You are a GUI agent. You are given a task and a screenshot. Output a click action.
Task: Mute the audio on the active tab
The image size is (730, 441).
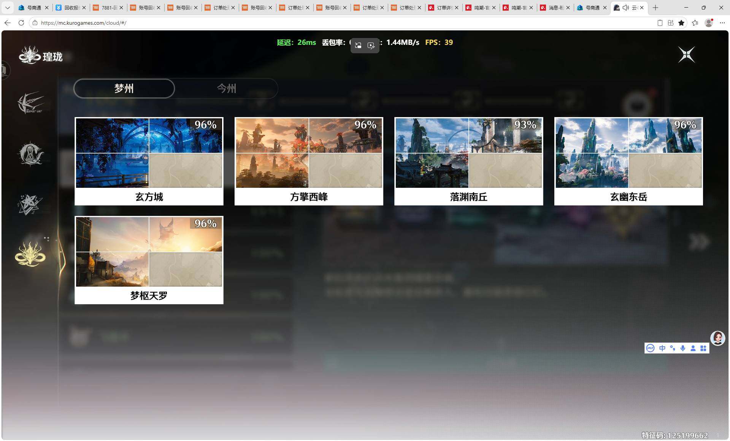626,8
